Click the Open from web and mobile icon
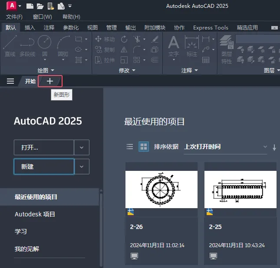This screenshot has width=280, height=268. pos(51,6)
